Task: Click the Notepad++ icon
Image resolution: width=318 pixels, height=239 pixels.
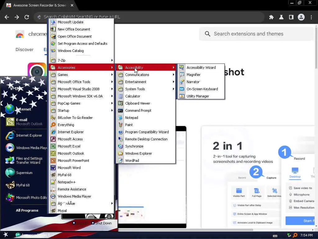Action: coord(53,182)
